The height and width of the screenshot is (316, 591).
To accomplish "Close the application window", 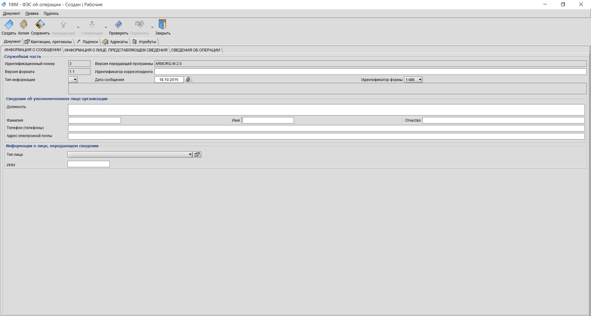I will 581,4.
